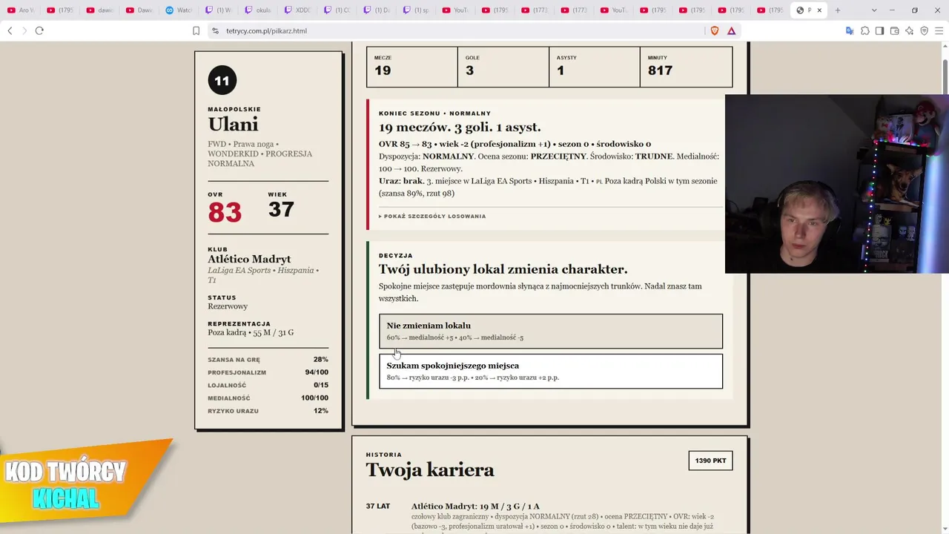The image size is (949, 534).
Task: Switch to the okula Twitch tab
Action: click(259, 10)
